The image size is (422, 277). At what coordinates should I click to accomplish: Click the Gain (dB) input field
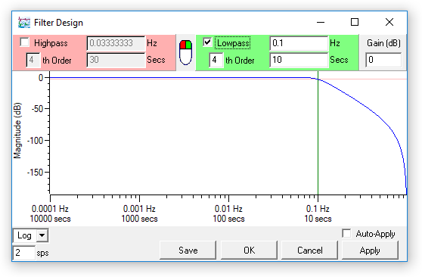click(x=383, y=60)
